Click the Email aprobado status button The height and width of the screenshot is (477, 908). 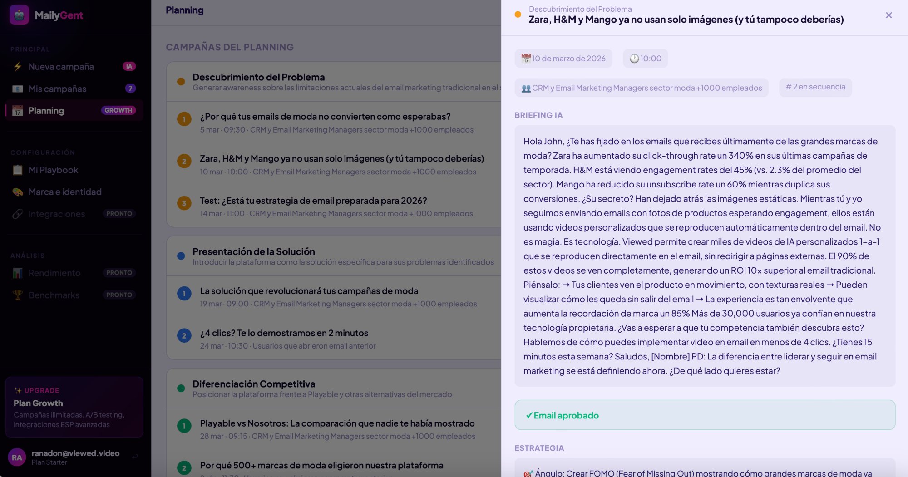705,415
